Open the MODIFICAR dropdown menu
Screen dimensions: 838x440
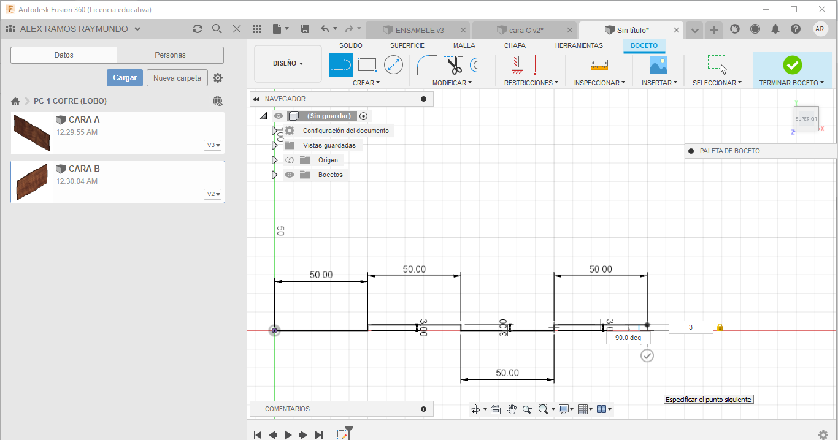(x=452, y=83)
